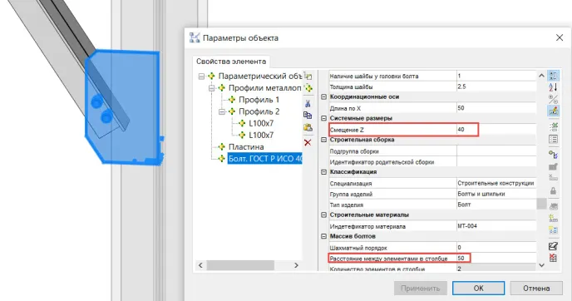Click the OK button

479,289
